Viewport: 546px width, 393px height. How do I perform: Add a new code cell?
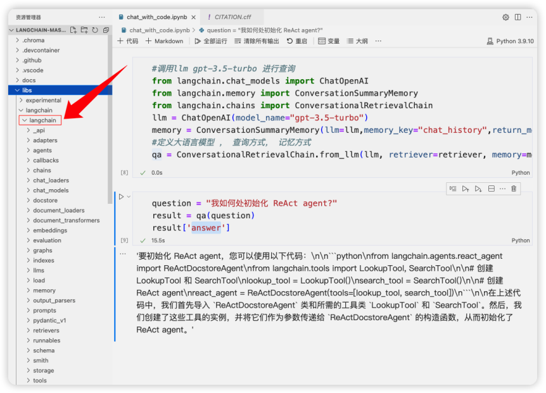128,41
